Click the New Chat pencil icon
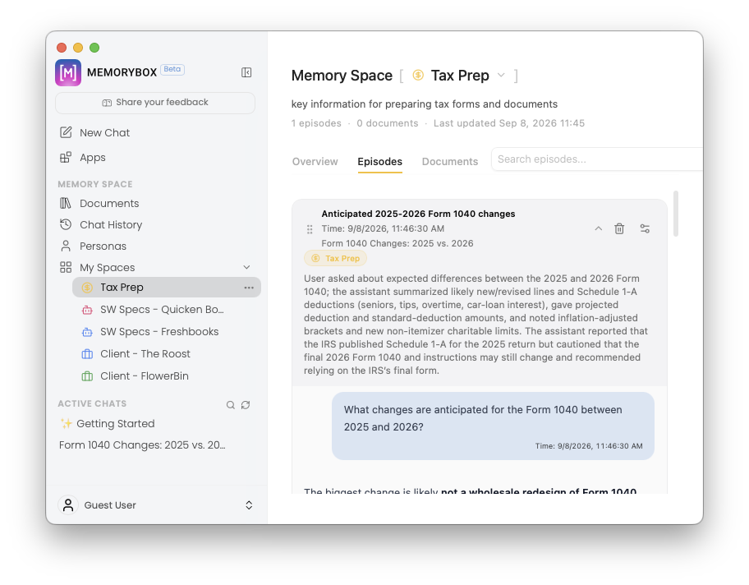The height and width of the screenshot is (585, 749). [x=66, y=132]
